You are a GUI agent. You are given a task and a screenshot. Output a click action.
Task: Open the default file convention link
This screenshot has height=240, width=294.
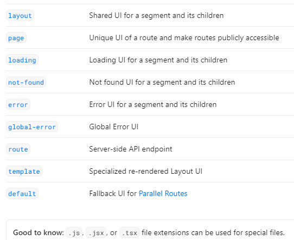(x=22, y=194)
